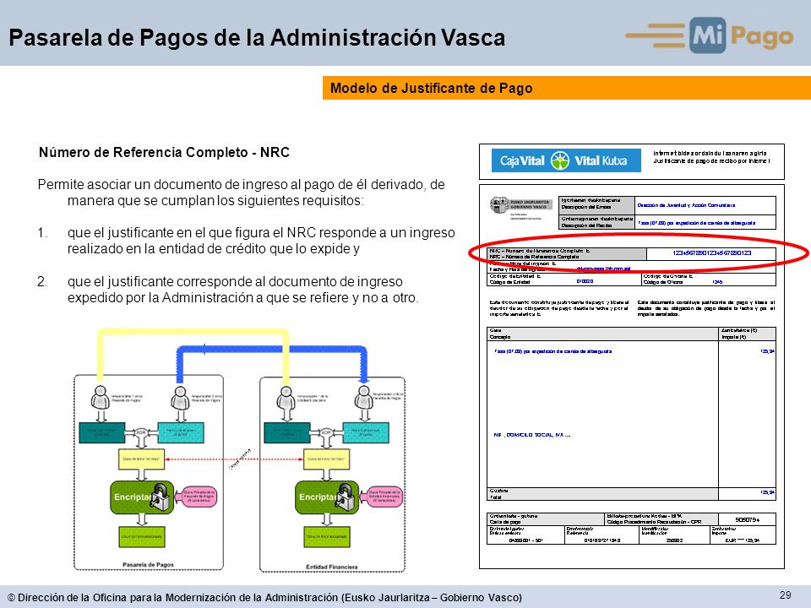Click the Dirección de la Oficina copyright footer
The height and width of the screenshot is (608, 811).
point(264,597)
